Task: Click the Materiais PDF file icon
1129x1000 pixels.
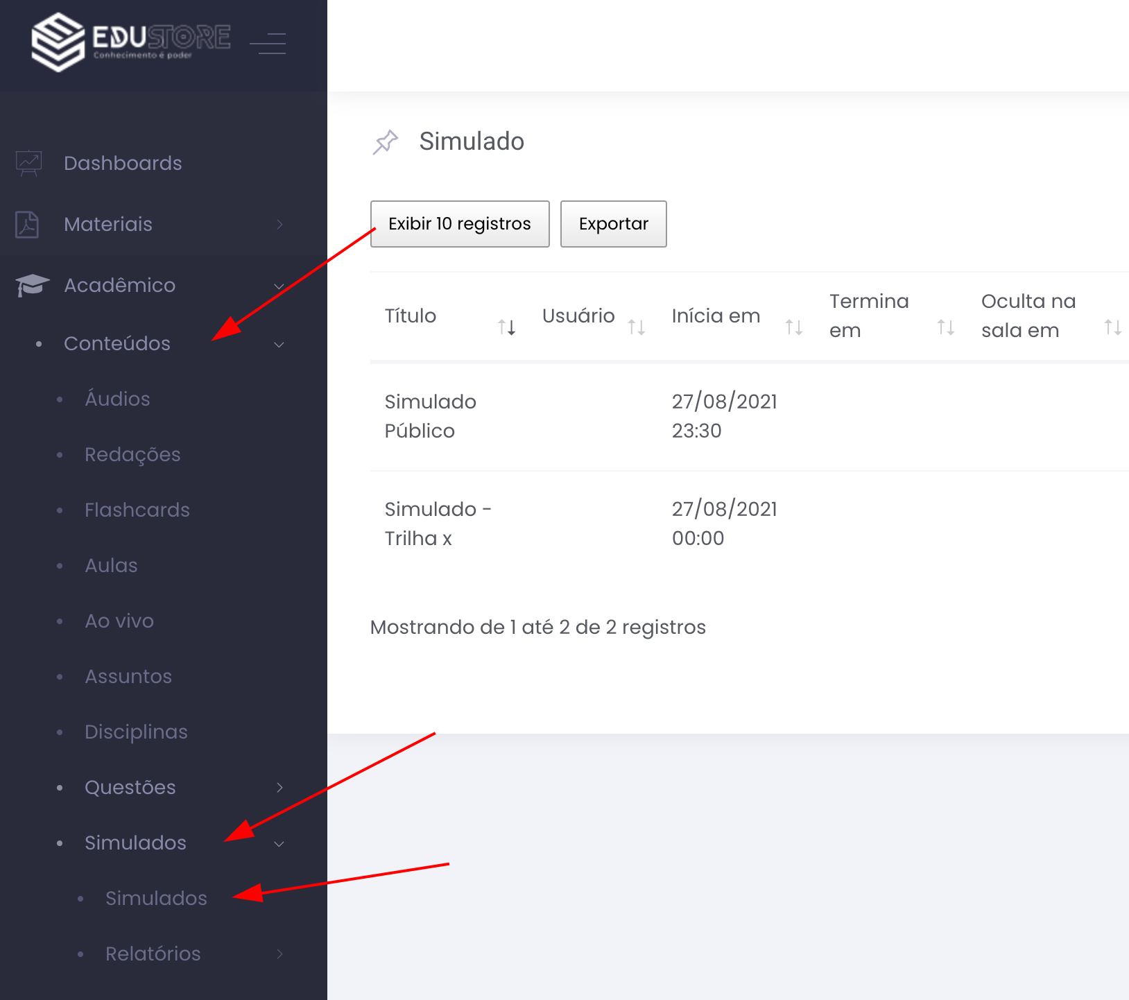Action: [x=27, y=225]
